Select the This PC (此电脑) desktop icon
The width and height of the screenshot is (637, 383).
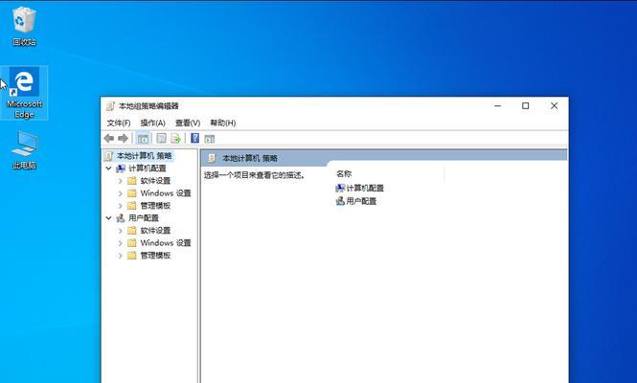click(x=24, y=150)
